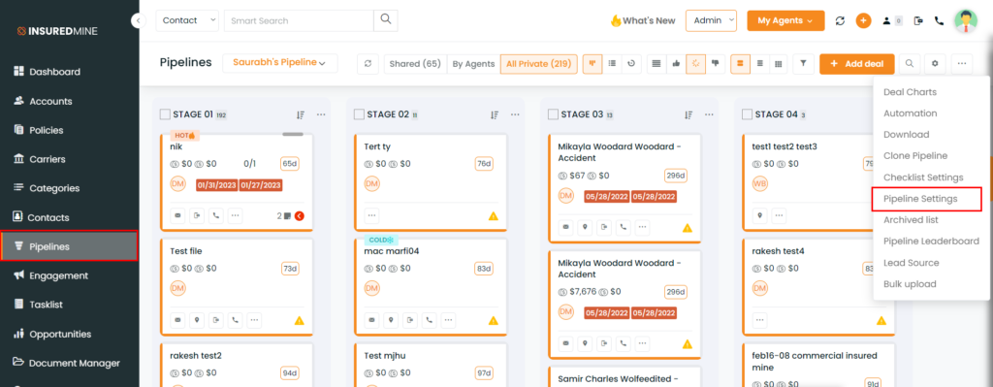This screenshot has width=993, height=387.
Task: Open Bulk upload from the menu
Action: tap(910, 284)
